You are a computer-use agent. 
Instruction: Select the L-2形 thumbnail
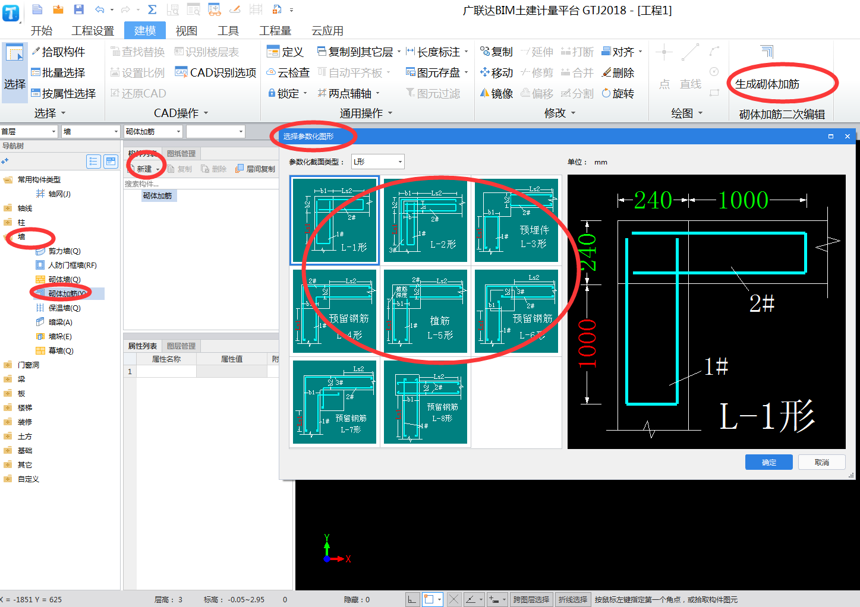[426, 220]
